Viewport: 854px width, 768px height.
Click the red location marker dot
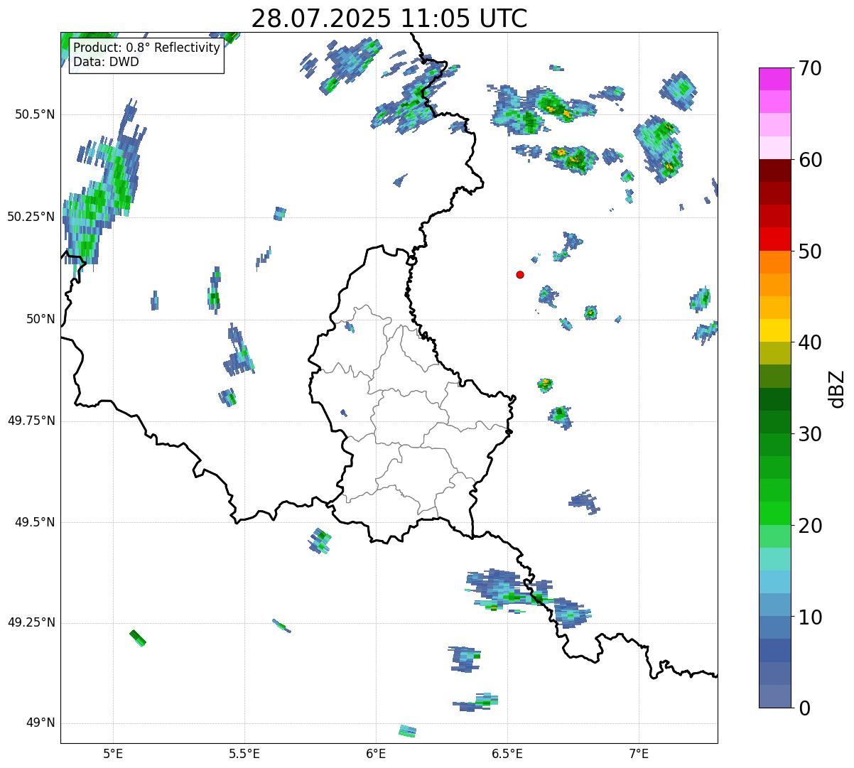(520, 274)
